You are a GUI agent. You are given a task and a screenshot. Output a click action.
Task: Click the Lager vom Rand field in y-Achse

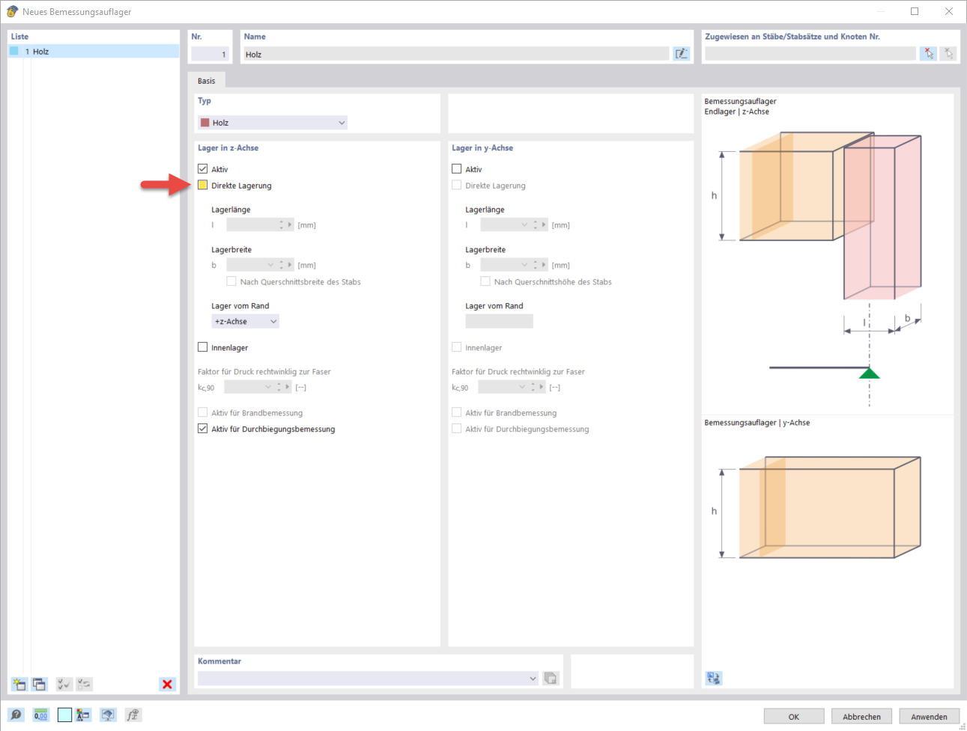pos(499,321)
